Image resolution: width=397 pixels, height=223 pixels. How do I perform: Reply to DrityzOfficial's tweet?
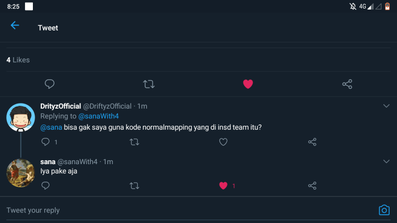[45, 141]
